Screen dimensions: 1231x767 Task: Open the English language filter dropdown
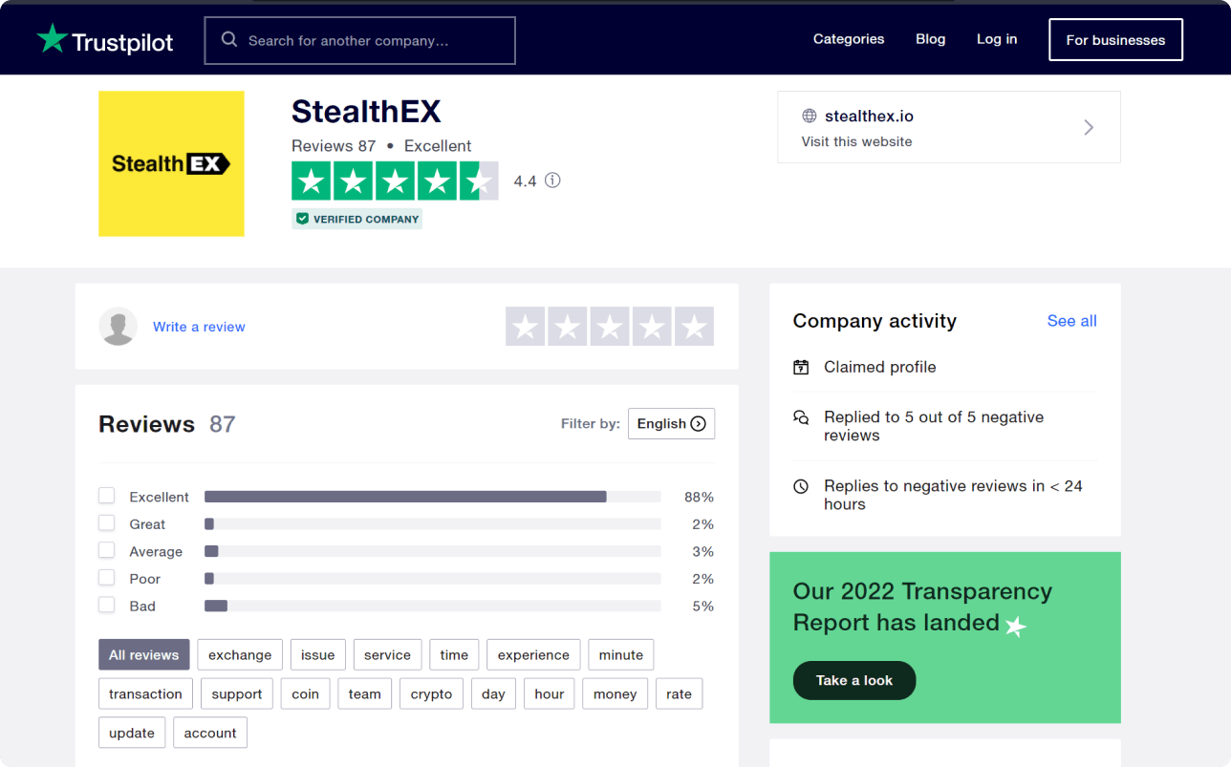tap(671, 424)
